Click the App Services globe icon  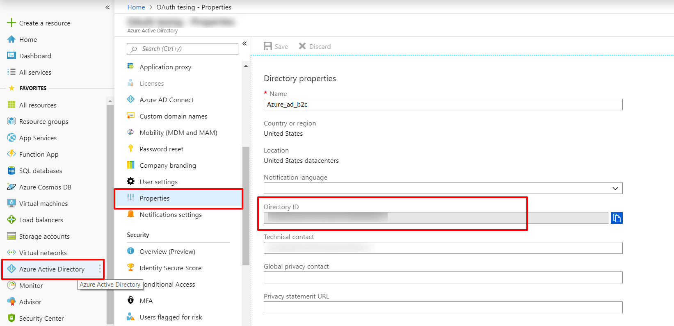tap(11, 138)
